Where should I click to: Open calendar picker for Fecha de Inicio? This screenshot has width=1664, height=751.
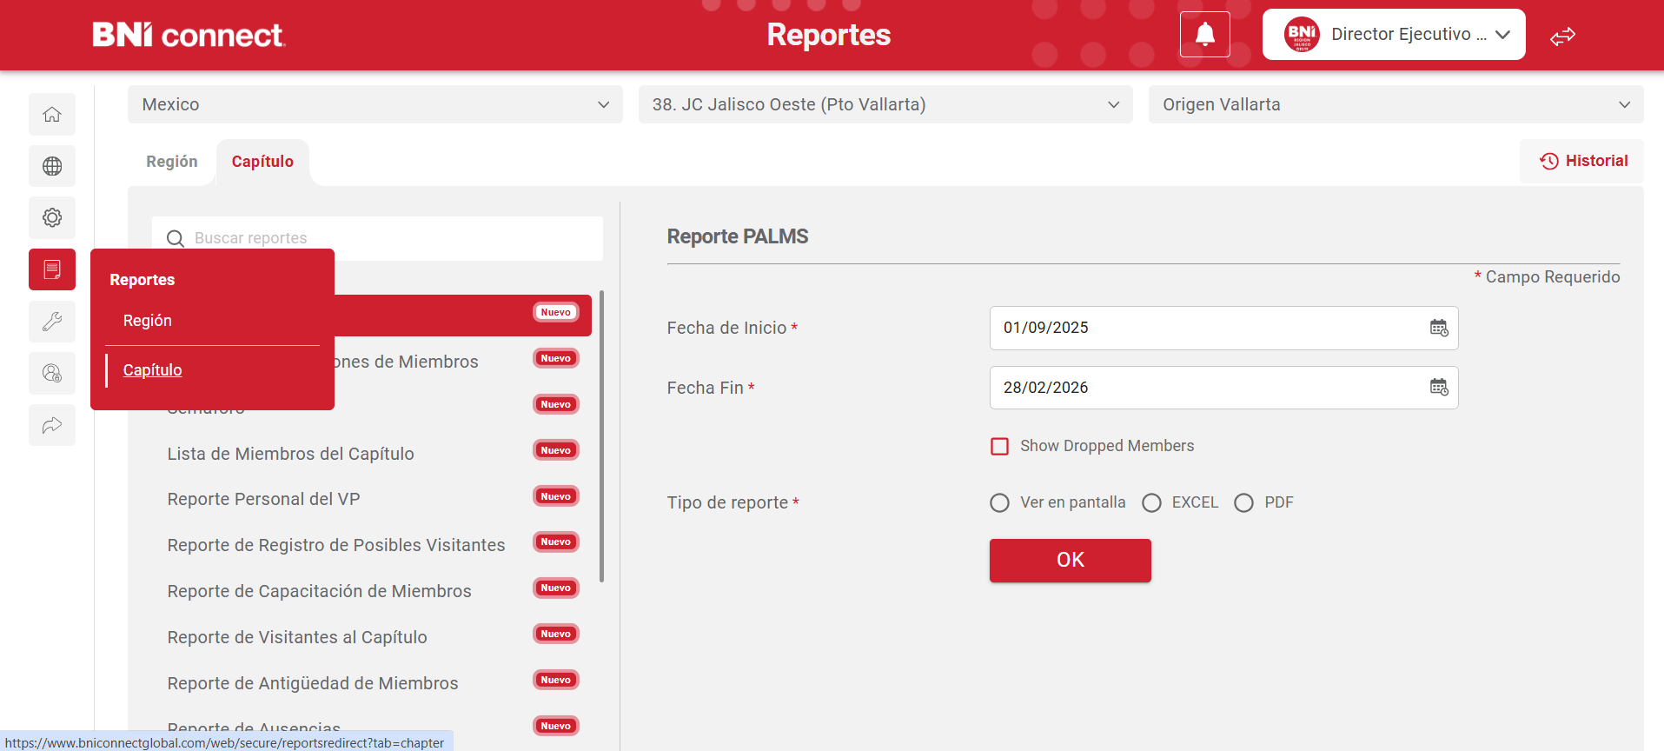(1439, 328)
